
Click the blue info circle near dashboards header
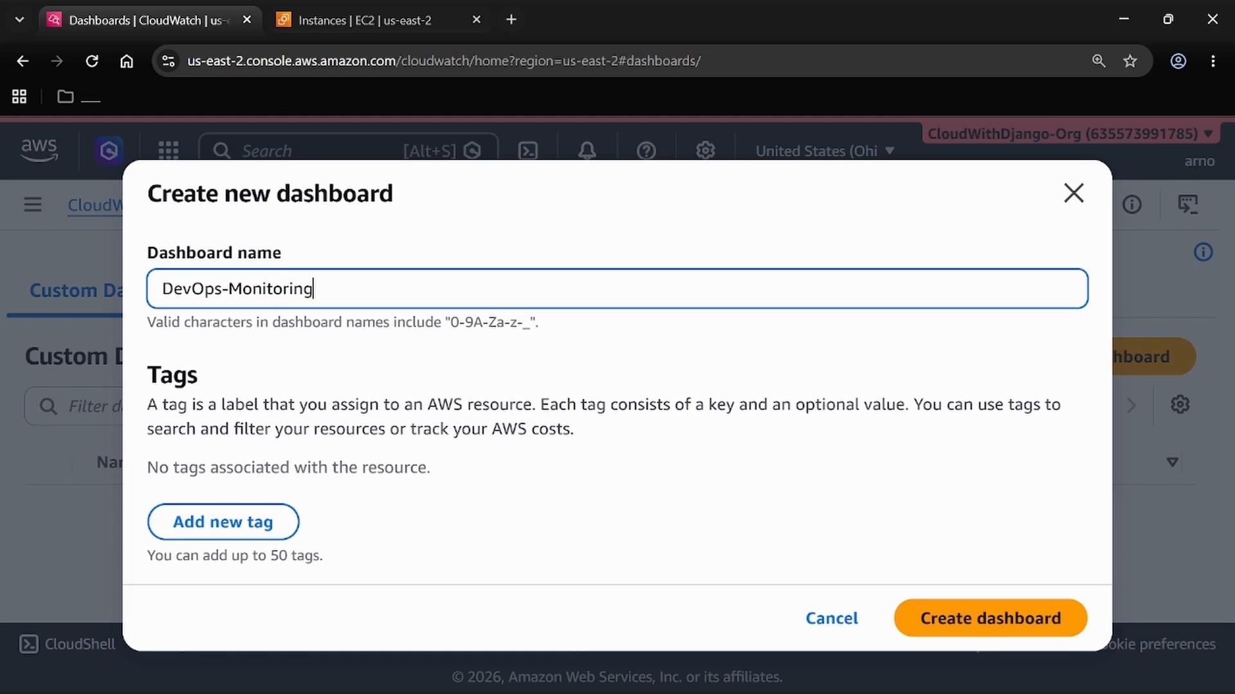coord(1203,252)
